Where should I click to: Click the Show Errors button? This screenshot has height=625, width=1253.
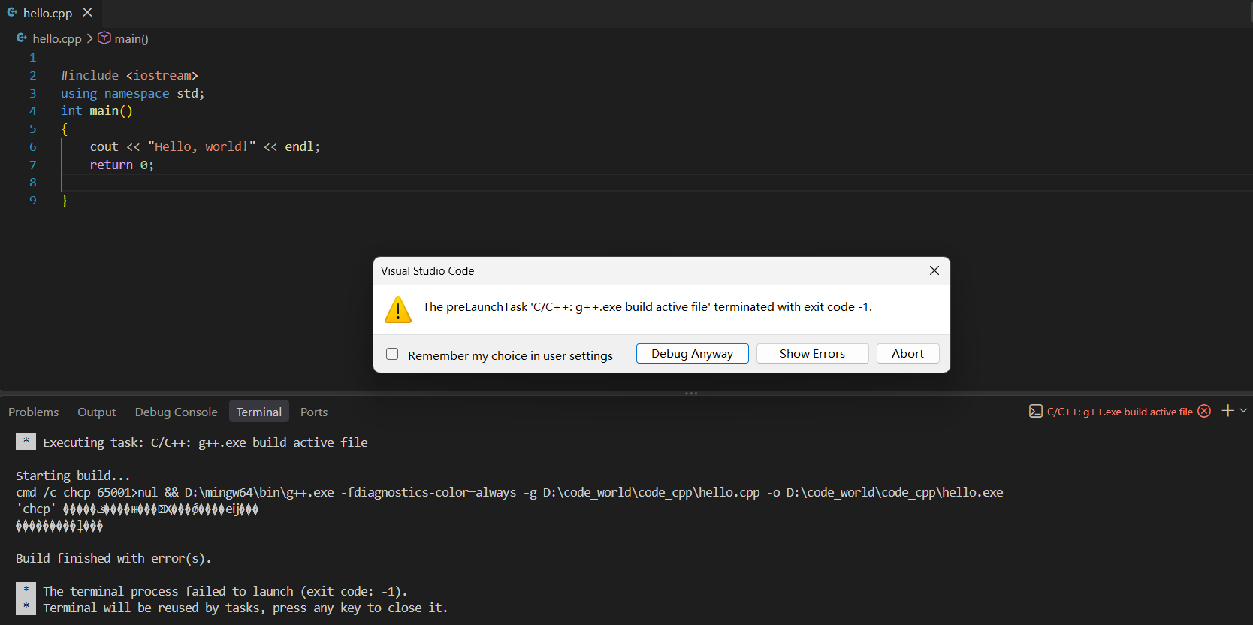[x=812, y=354]
